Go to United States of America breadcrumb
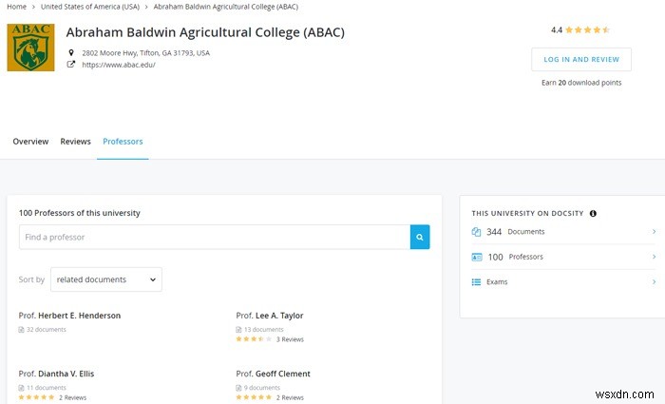The width and height of the screenshot is (665, 404). (x=89, y=7)
